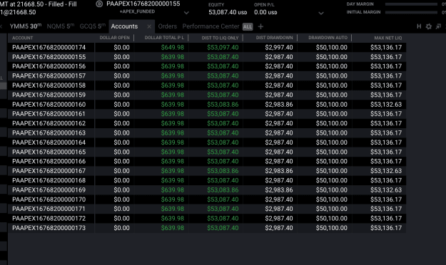The height and width of the screenshot is (265, 446).
Task: Open the Orders tab
Action: pos(167,26)
